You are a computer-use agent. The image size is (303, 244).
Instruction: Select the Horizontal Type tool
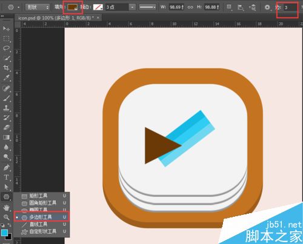6,177
